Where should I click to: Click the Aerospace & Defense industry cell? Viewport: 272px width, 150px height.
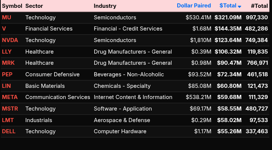122,120
